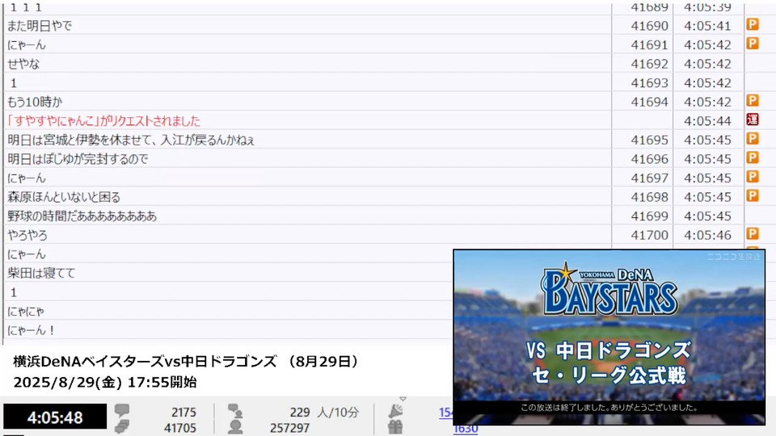Click the premium P icon on comment 41691

(753, 44)
